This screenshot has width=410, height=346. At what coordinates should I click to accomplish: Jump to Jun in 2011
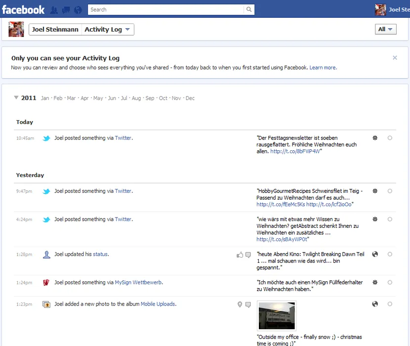coord(112,98)
